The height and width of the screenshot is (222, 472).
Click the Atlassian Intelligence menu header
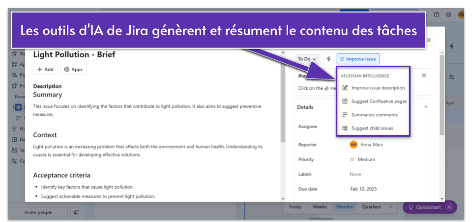point(365,76)
